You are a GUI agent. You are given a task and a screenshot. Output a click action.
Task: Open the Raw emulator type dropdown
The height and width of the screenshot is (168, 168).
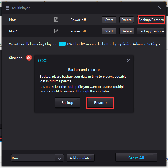click(x=37, y=158)
